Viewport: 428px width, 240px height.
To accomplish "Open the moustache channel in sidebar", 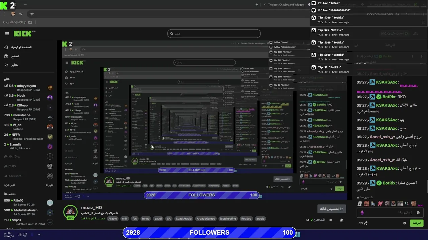I will pyautogui.click(x=28, y=117).
